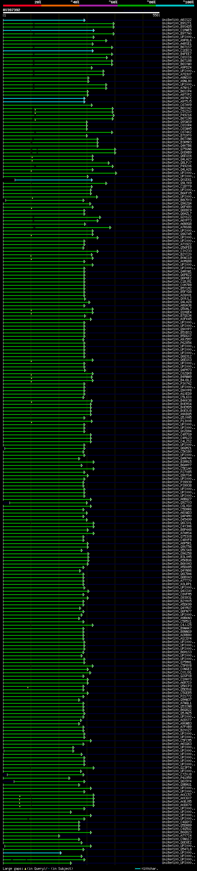
Task: Select label UniRef100_Q75MH1
Action: [x=177, y=662]
